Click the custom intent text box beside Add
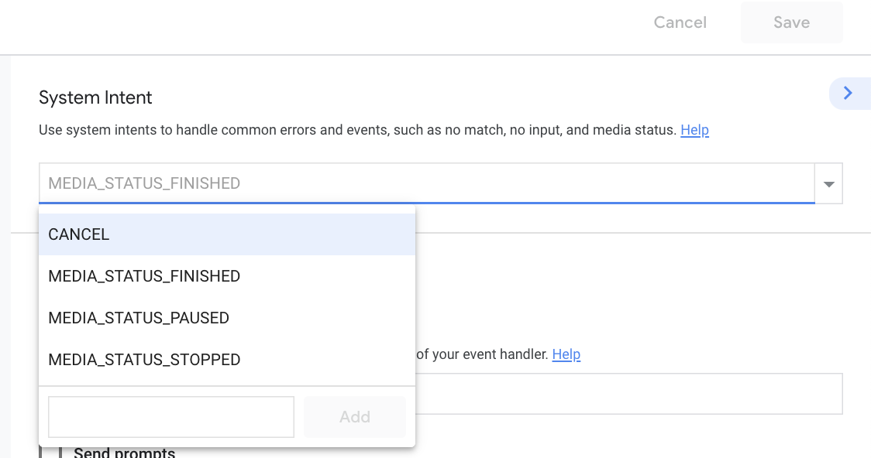This screenshot has width=871, height=458. [171, 417]
